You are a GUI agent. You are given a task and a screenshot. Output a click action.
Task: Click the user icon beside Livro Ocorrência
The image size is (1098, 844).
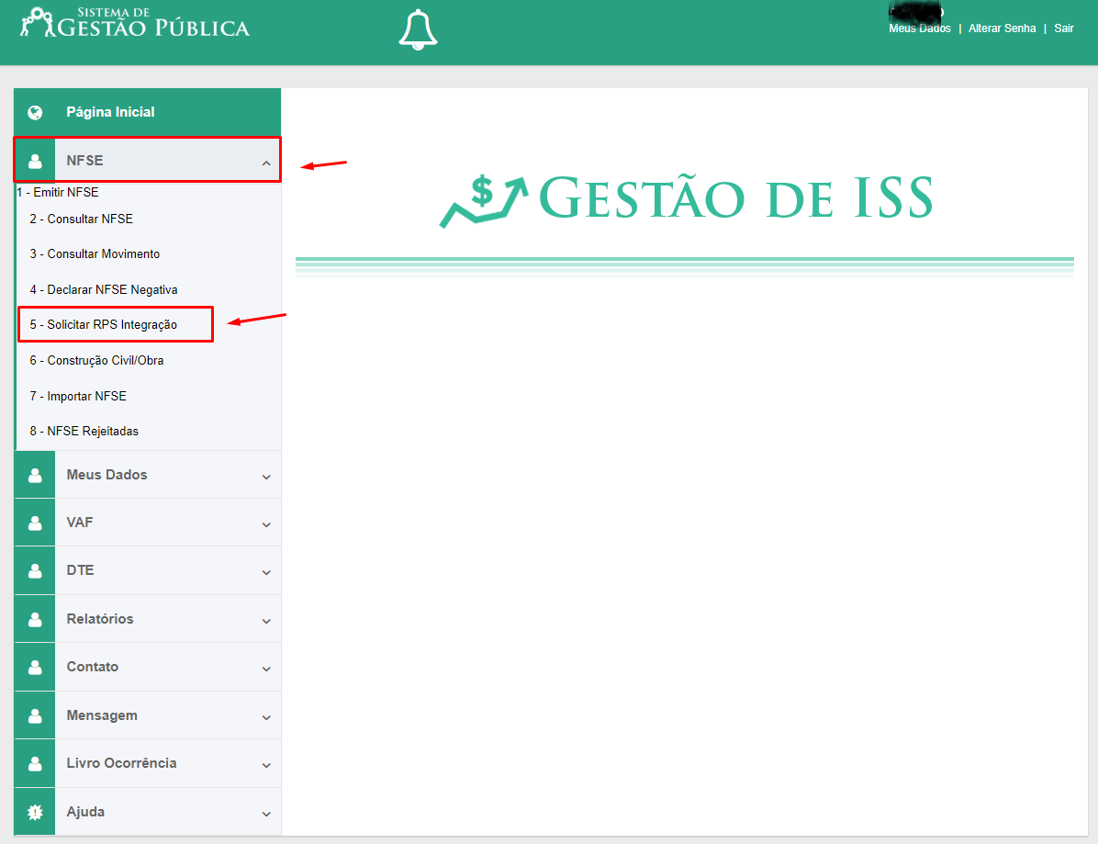(35, 763)
